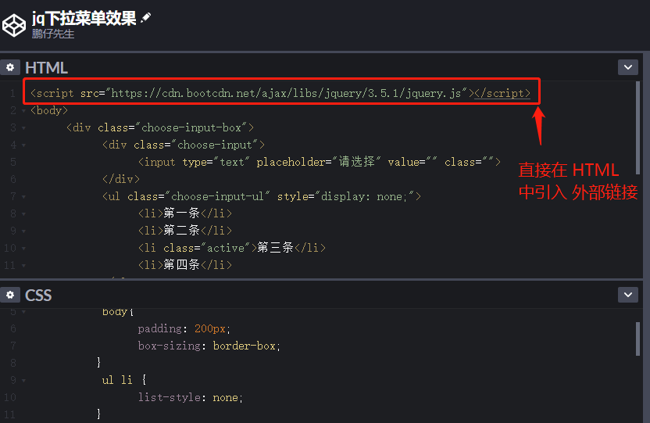Collapse the body tag fold arrow on line 2

[x=23, y=111]
